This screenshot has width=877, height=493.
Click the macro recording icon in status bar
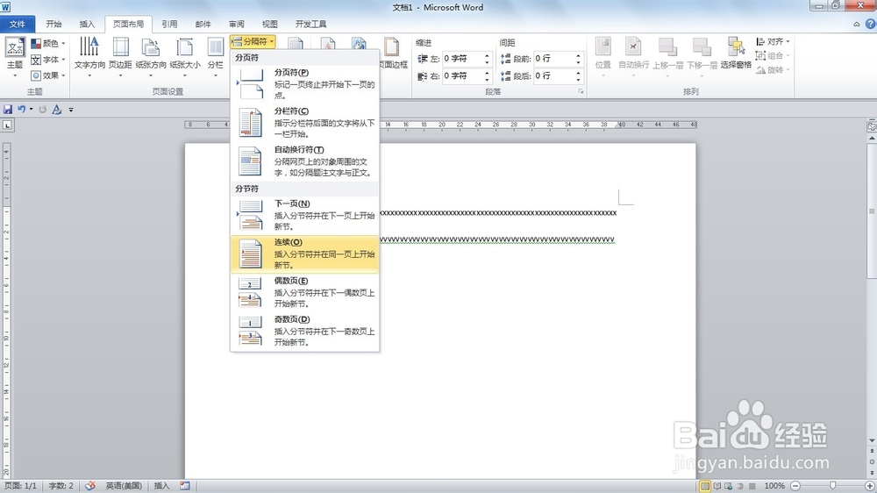(184, 486)
